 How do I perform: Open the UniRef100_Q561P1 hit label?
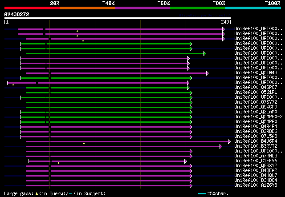click(256, 92)
